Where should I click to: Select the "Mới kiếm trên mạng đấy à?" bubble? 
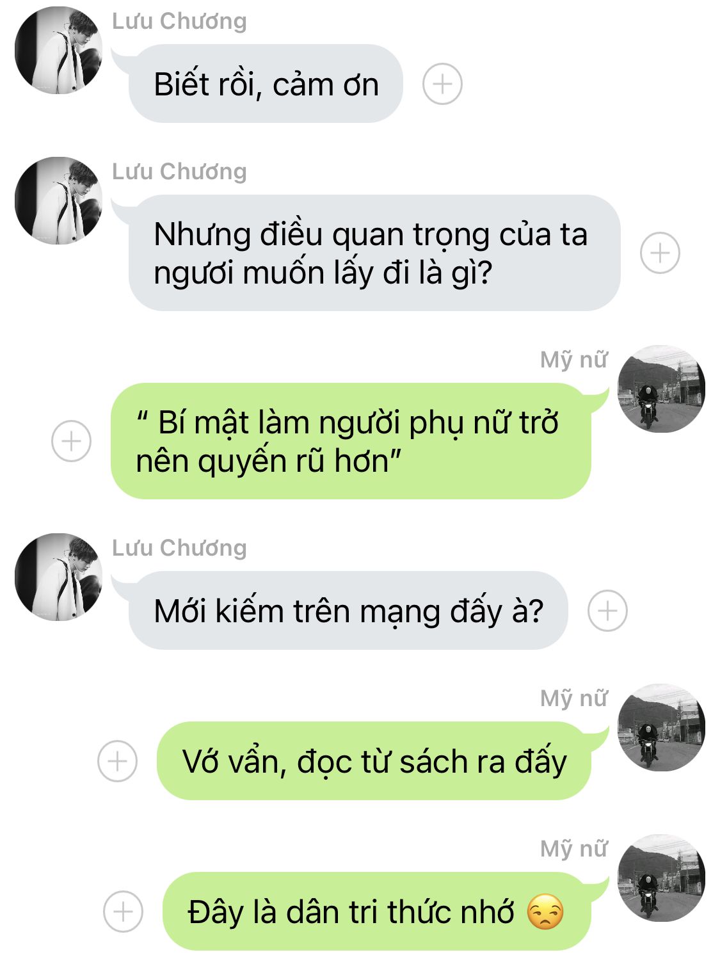(348, 611)
